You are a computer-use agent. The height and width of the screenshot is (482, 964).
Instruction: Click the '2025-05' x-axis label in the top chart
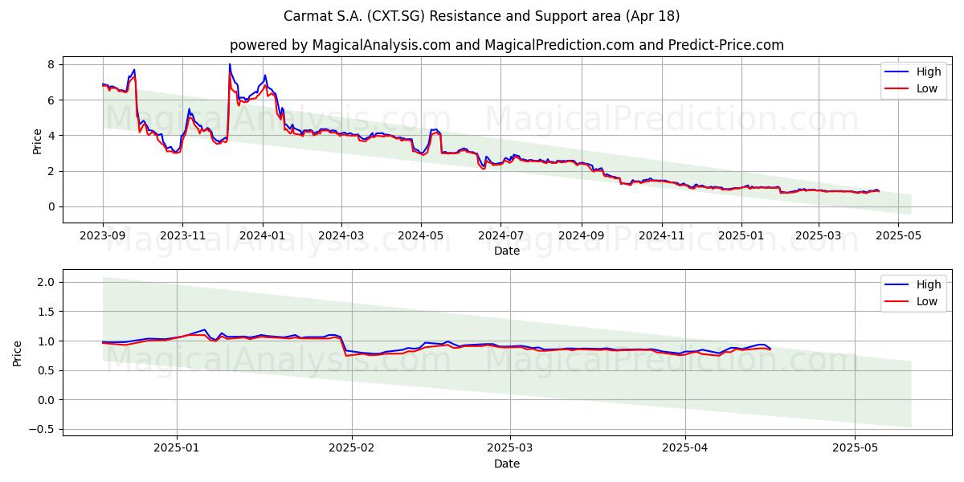[x=898, y=235]
